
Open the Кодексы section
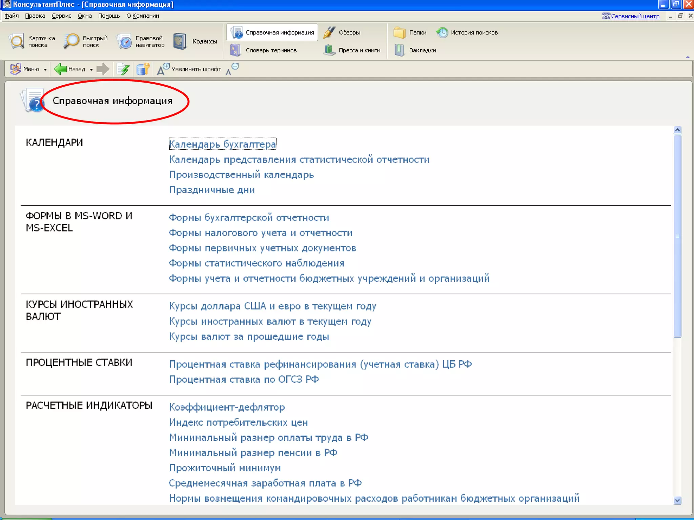point(195,41)
